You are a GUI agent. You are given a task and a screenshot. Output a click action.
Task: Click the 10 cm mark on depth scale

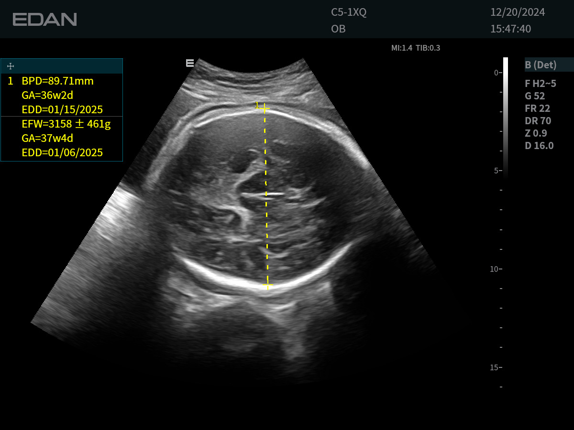tap(495, 269)
